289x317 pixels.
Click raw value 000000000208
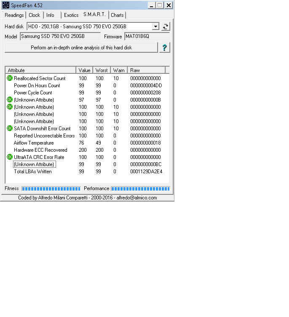[145, 93]
